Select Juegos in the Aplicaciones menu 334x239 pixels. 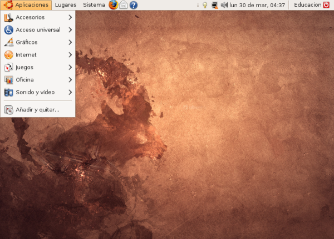click(24, 67)
